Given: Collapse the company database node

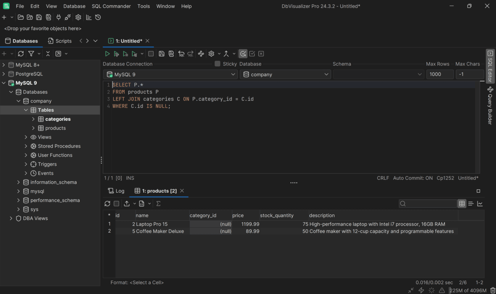Looking at the screenshot, I should [18, 101].
